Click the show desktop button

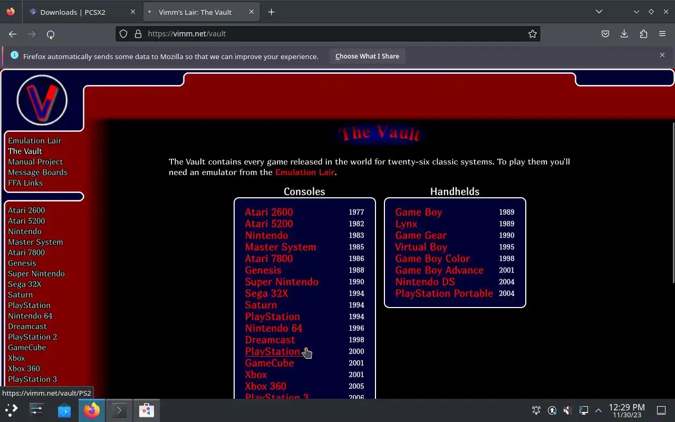tap(661, 410)
